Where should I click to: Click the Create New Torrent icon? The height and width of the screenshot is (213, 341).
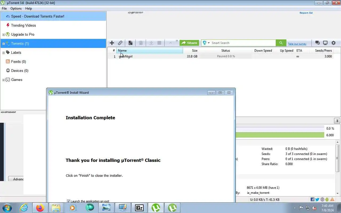point(131,43)
